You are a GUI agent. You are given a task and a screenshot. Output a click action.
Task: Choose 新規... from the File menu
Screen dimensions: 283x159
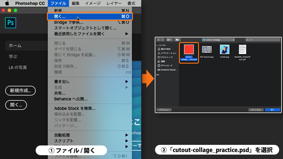coord(90,11)
